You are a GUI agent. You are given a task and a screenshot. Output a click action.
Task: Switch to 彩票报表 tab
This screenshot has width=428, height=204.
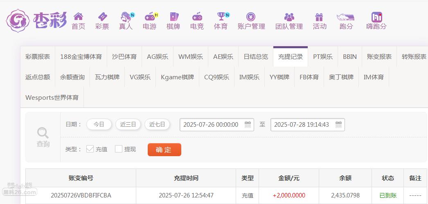click(x=38, y=57)
